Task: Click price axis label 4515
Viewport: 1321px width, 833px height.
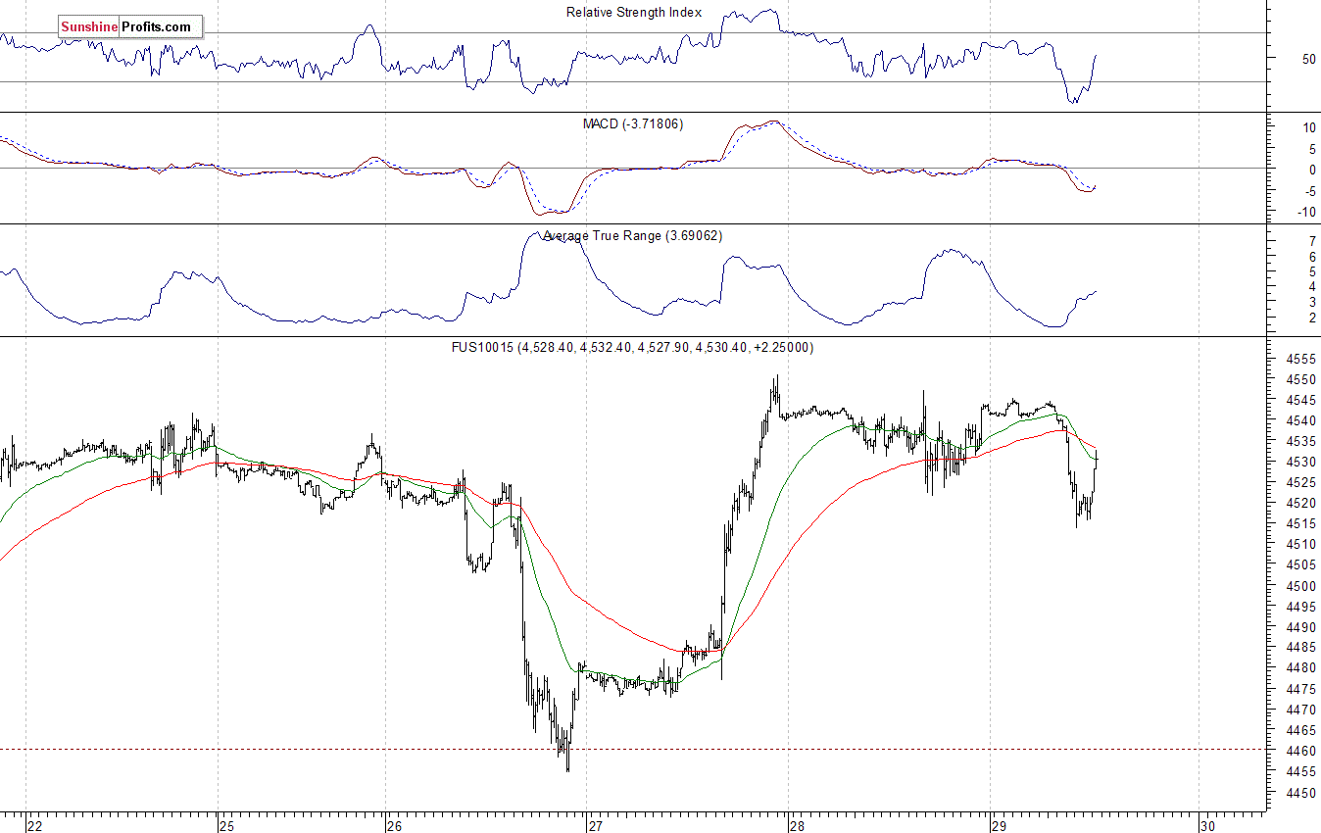Action: pyautogui.click(x=1300, y=524)
